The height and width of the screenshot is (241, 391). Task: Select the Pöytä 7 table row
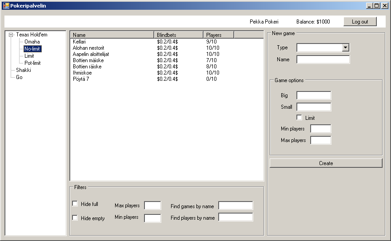(x=167, y=79)
